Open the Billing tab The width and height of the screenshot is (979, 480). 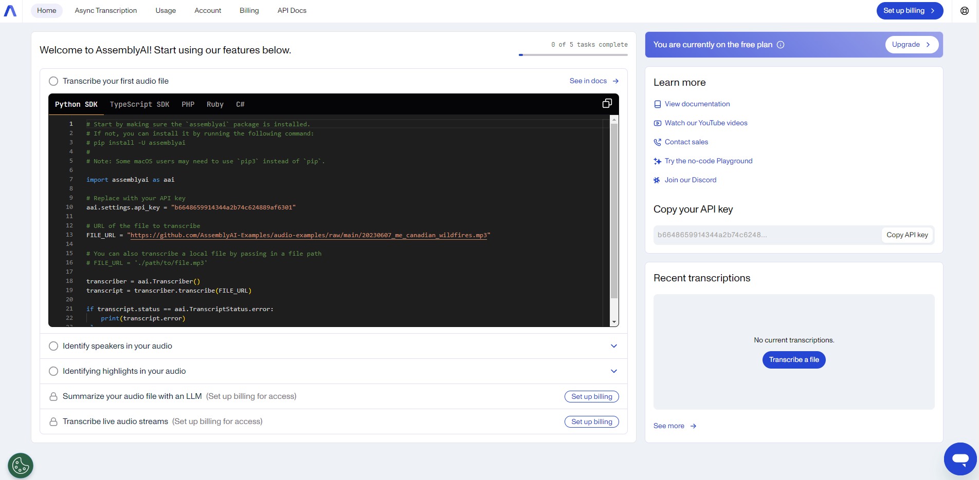coord(249,11)
